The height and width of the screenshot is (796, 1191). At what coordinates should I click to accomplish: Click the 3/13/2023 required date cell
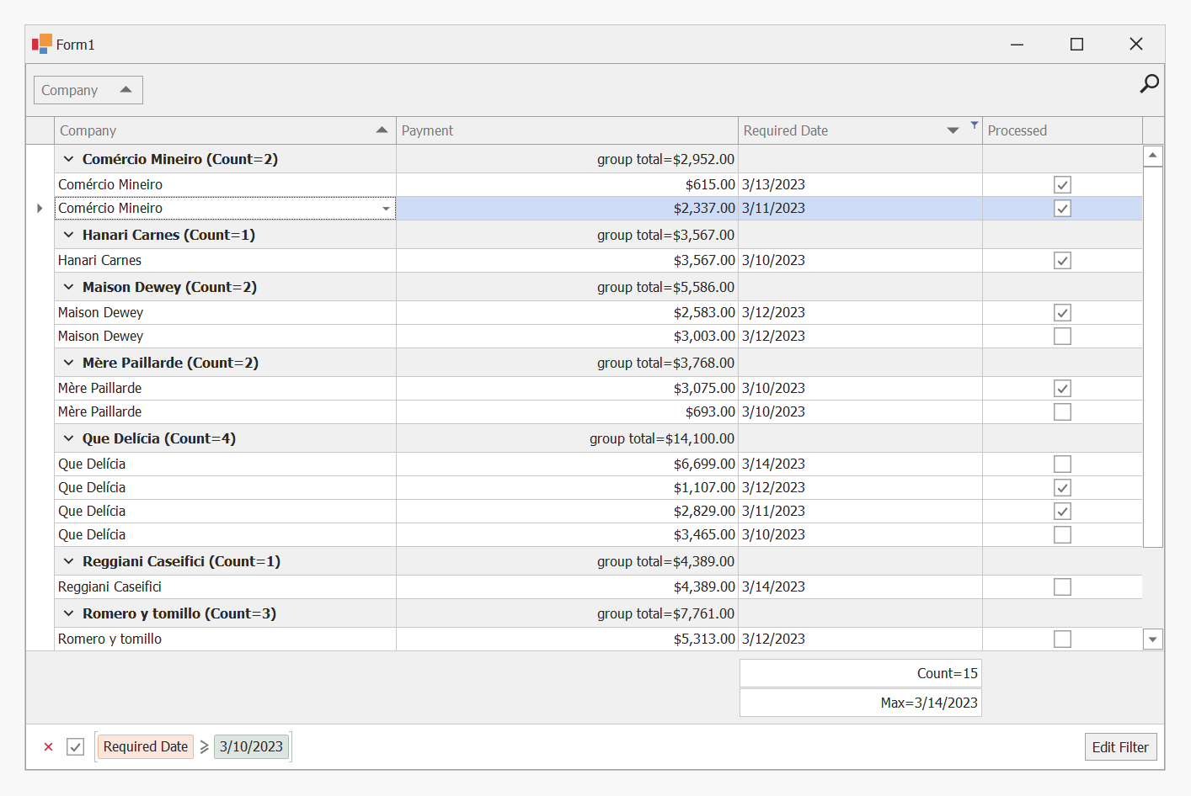coord(860,184)
